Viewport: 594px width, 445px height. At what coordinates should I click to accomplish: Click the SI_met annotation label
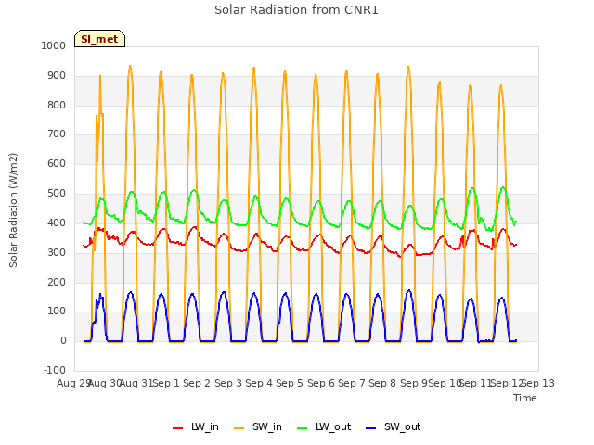(x=99, y=39)
